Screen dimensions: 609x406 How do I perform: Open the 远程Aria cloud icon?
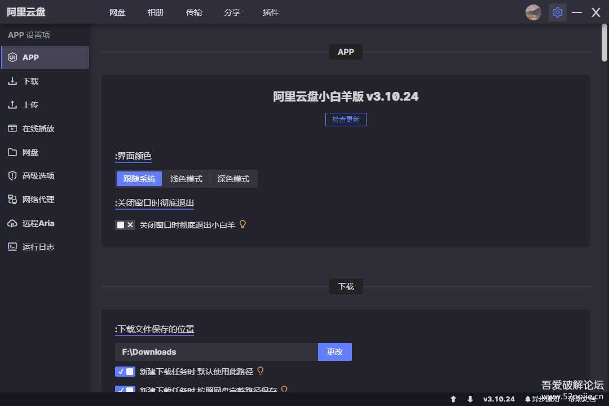pyautogui.click(x=12, y=223)
